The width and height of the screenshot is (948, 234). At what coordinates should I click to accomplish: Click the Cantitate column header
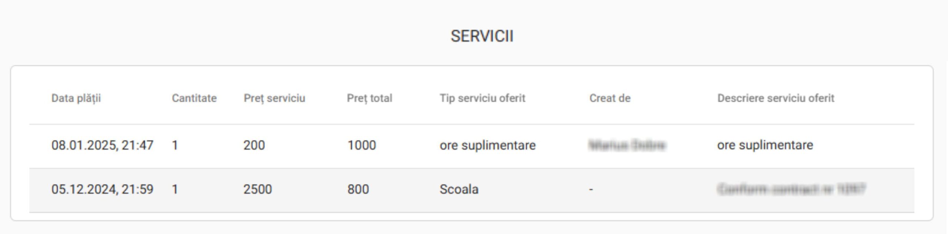(x=194, y=98)
